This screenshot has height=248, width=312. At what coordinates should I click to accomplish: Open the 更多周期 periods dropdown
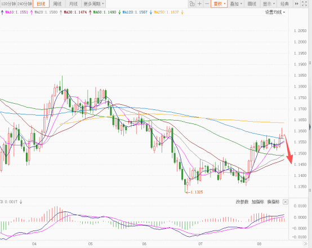[x=93, y=4]
